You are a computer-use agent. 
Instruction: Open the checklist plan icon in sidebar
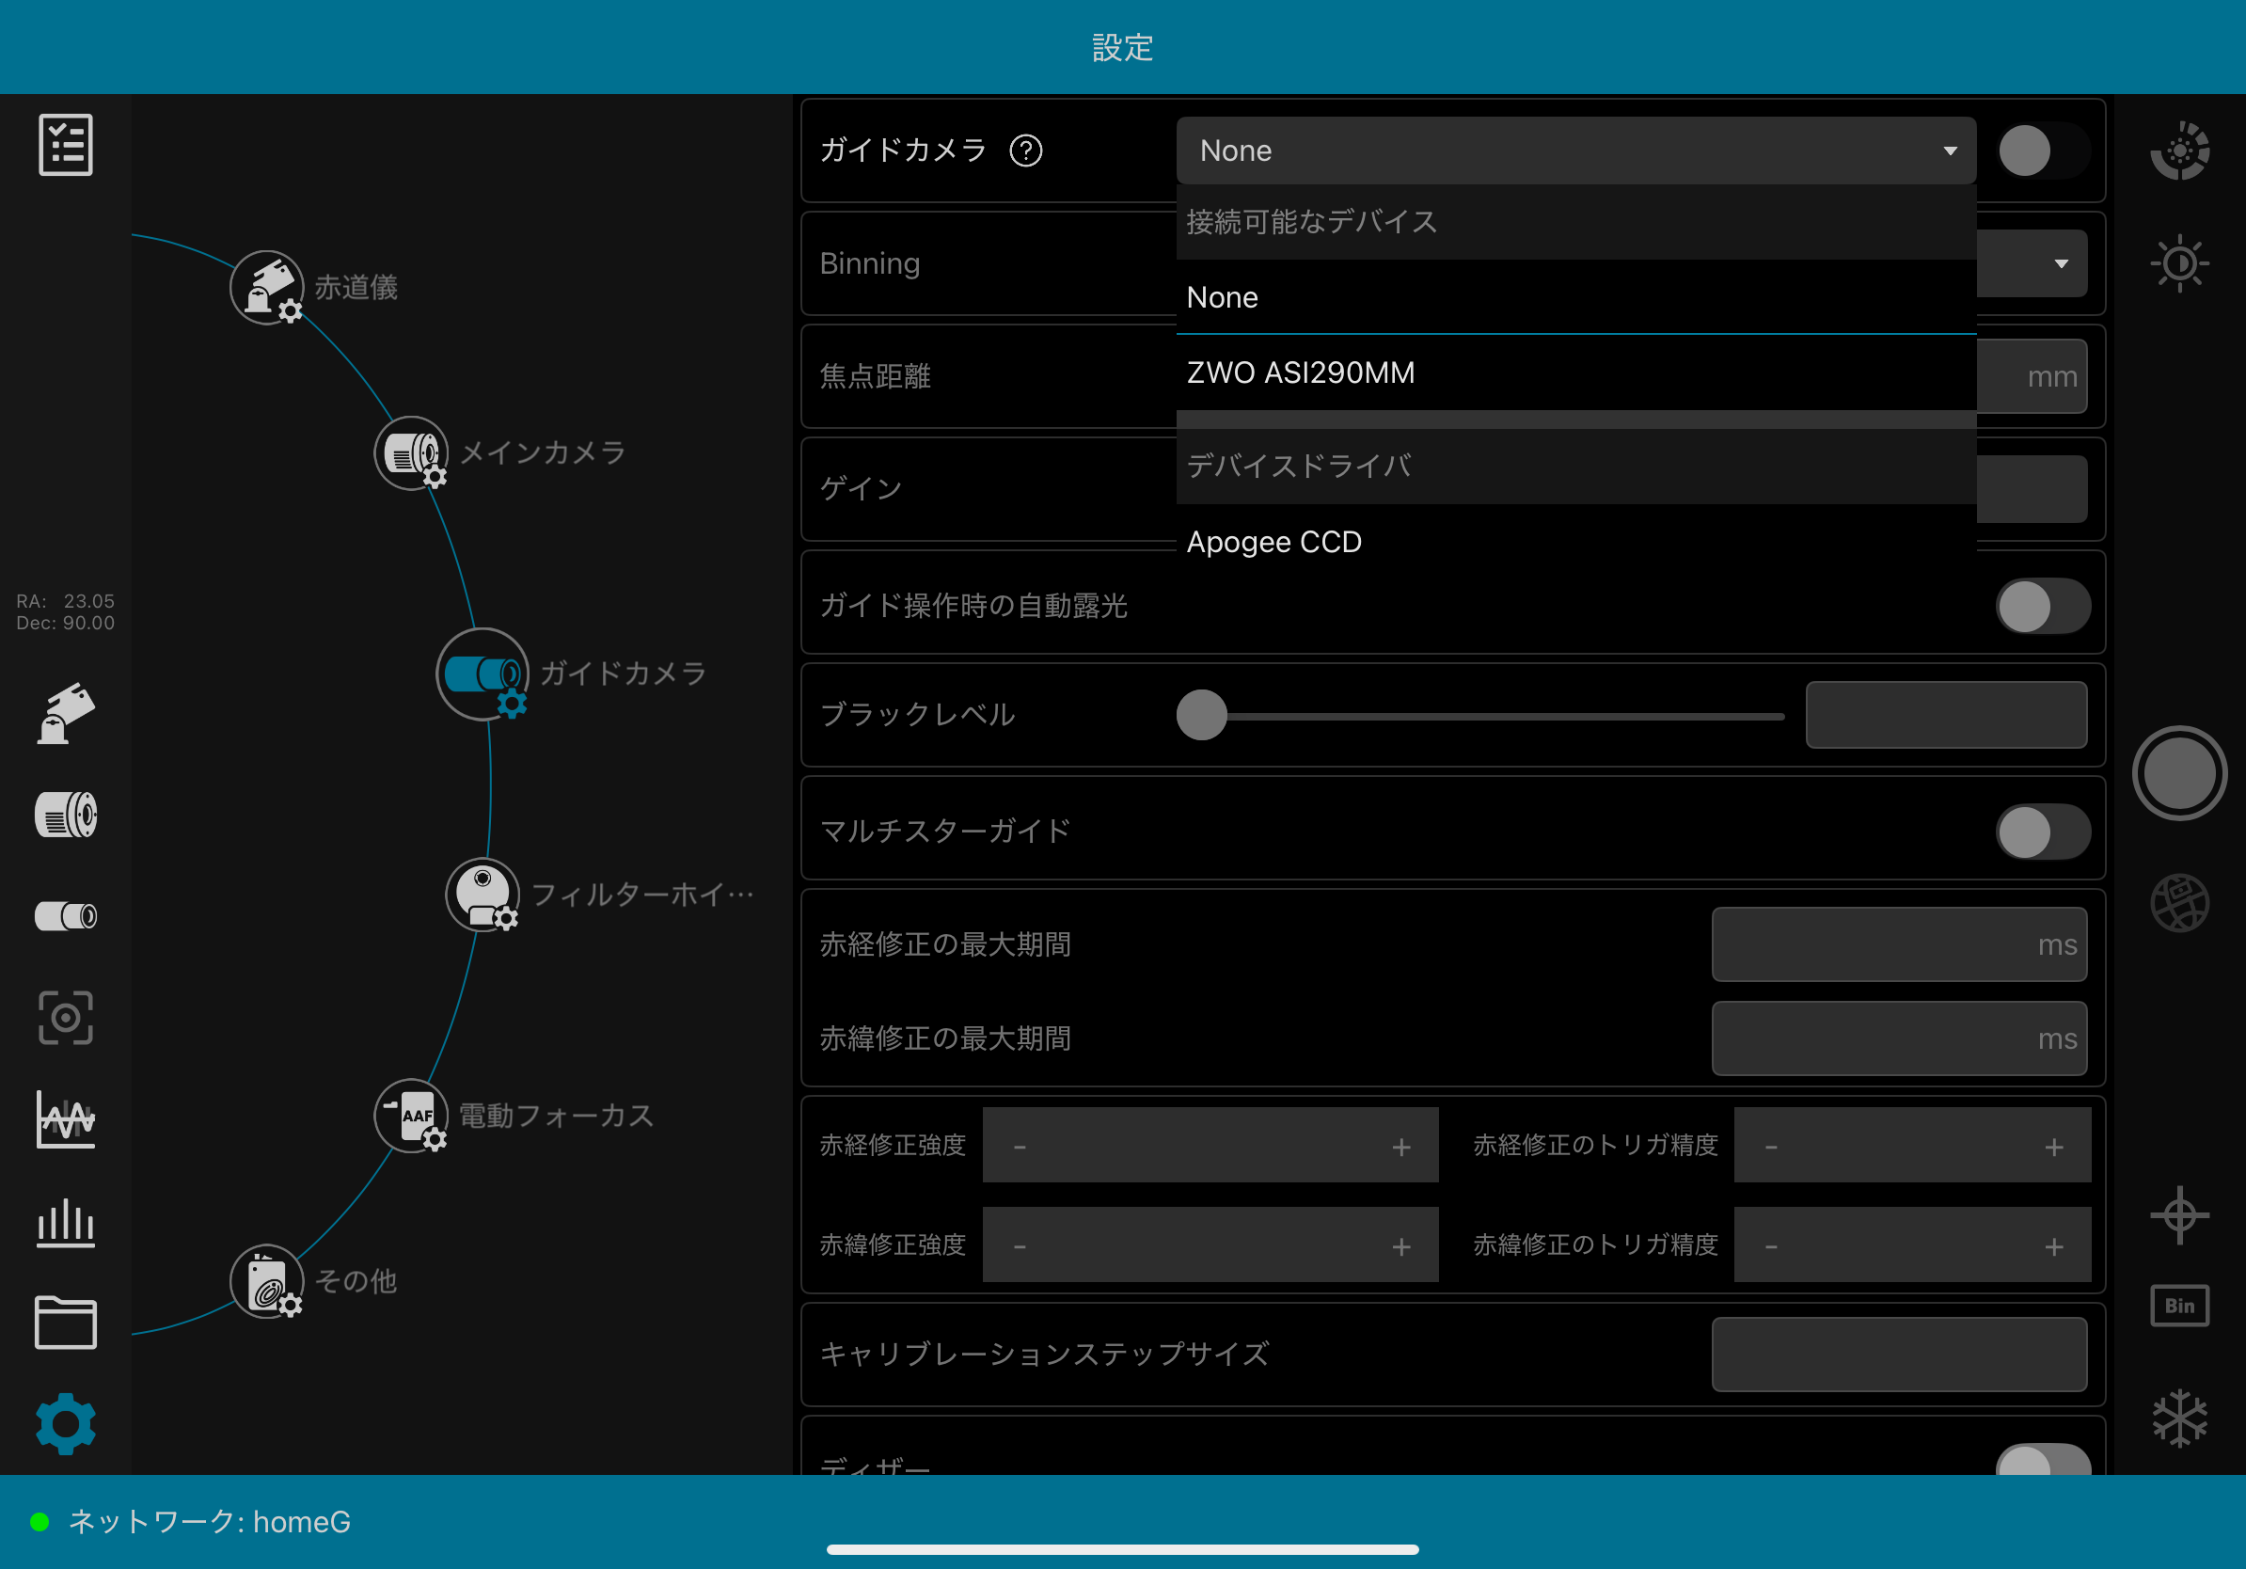[x=66, y=145]
